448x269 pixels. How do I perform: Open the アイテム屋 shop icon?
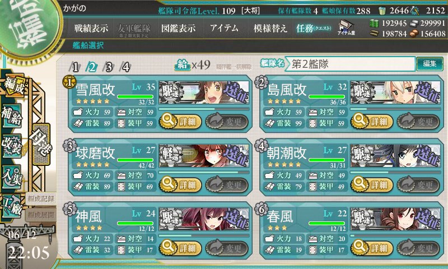(x=346, y=27)
